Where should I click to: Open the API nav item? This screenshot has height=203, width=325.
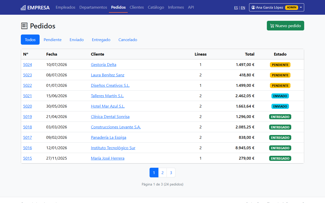[x=191, y=7]
